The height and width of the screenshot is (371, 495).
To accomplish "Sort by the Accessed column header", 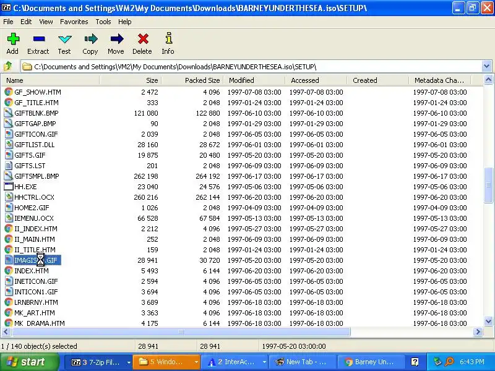I will pos(316,80).
